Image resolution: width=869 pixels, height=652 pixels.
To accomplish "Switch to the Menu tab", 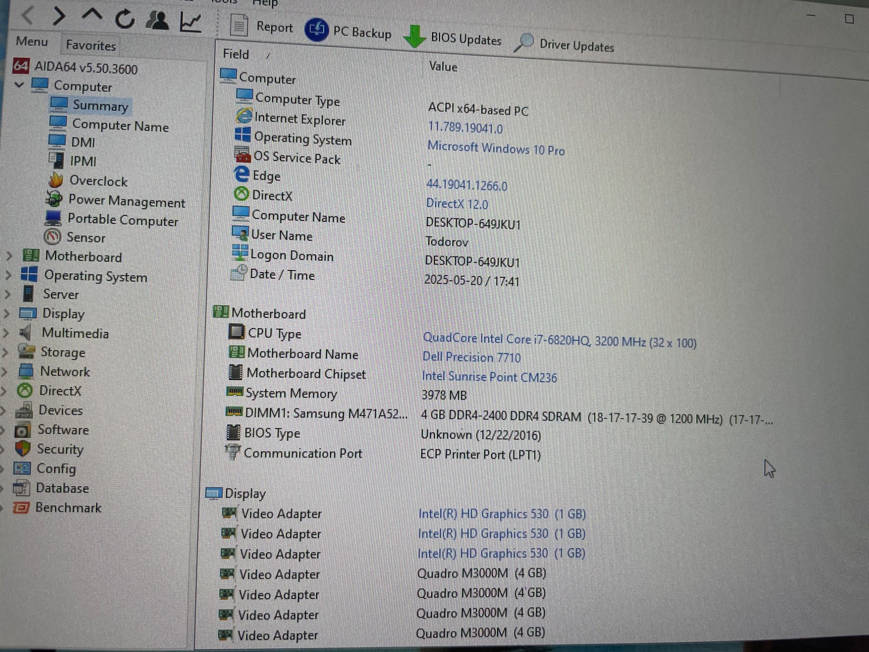I will (32, 42).
